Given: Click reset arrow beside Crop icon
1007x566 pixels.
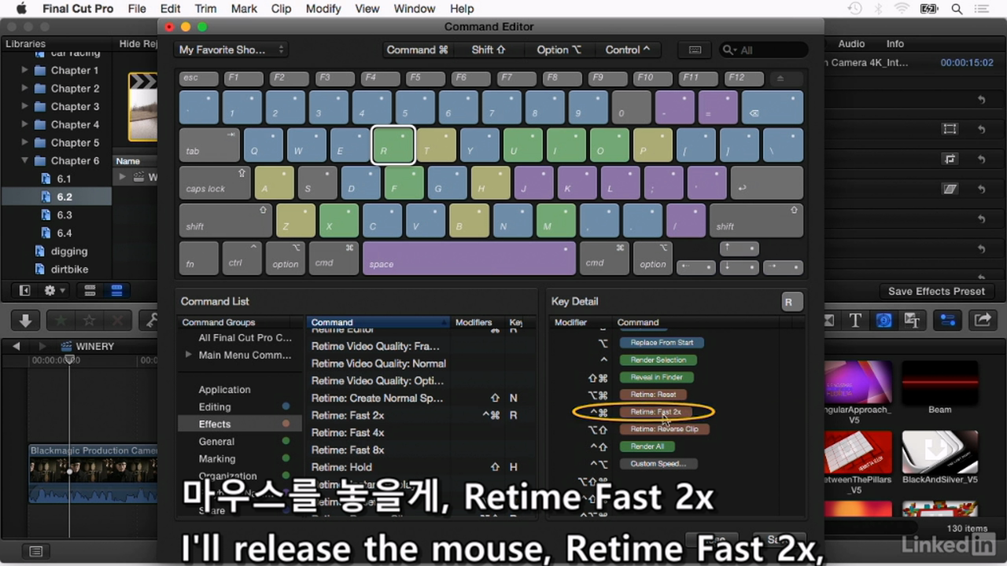Looking at the screenshot, I should point(981,160).
